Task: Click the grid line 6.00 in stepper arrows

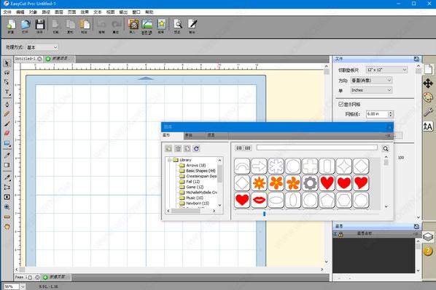Action: (391, 114)
